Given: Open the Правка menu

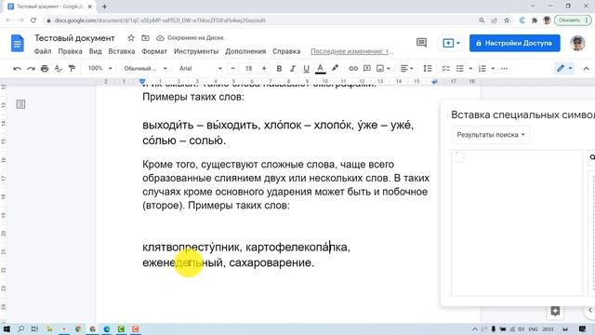Looking at the screenshot, I should pyautogui.click(x=70, y=51).
